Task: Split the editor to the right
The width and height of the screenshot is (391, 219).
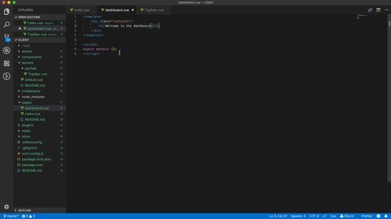Action: coord(378,10)
